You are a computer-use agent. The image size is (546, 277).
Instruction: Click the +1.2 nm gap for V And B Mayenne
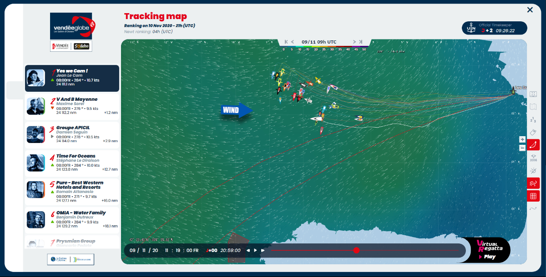point(111,112)
